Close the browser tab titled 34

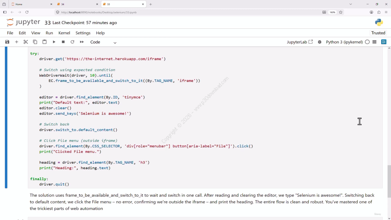tap(97, 4)
